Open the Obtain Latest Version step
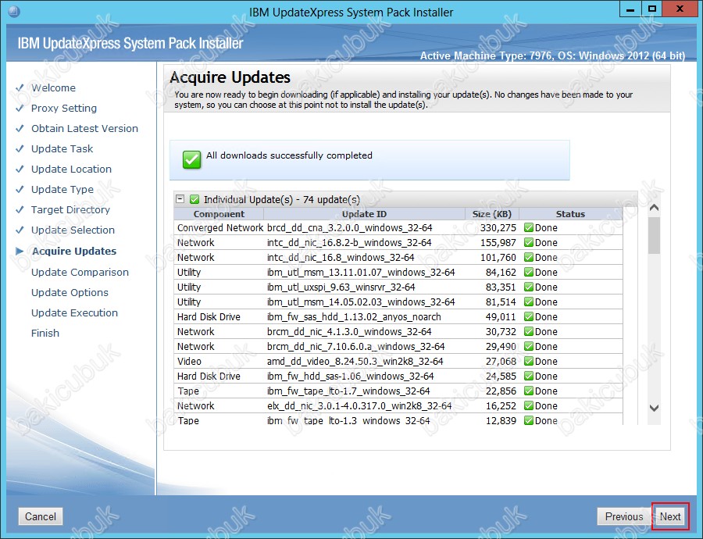The height and width of the screenshot is (539, 703). (84, 128)
